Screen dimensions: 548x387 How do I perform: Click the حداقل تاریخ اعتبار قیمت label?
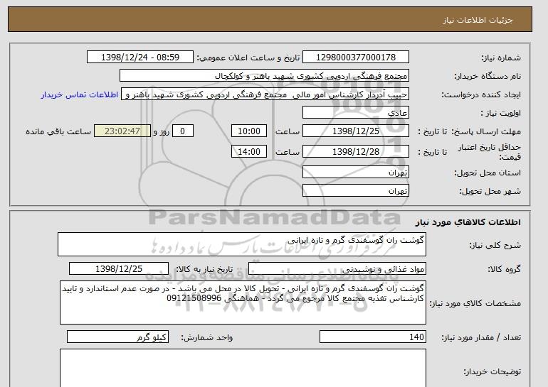tap(490, 153)
